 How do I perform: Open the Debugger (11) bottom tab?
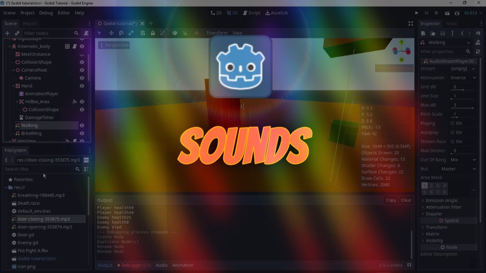coord(134,265)
